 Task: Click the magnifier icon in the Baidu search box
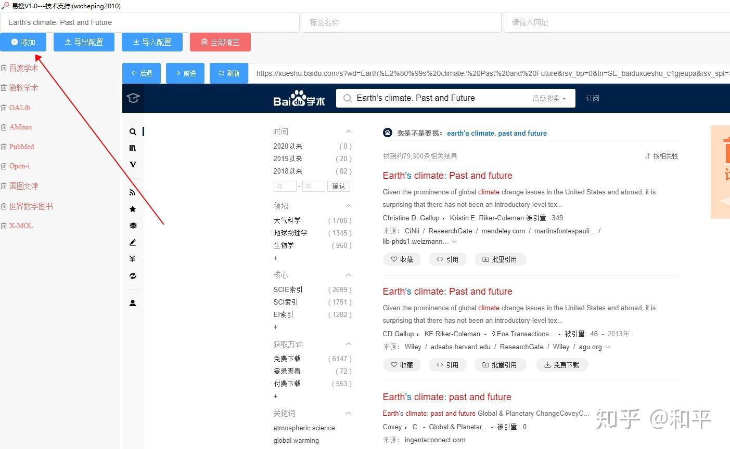coord(347,98)
